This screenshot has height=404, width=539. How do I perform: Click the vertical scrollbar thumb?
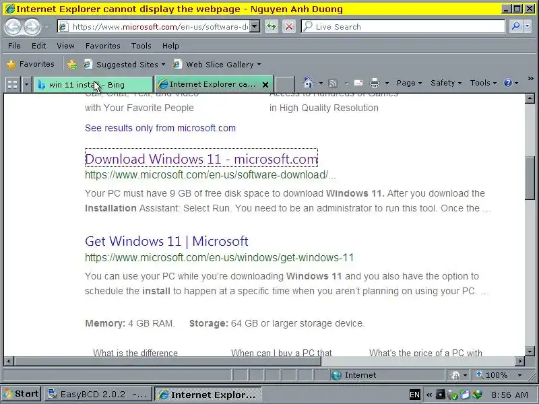530,177
